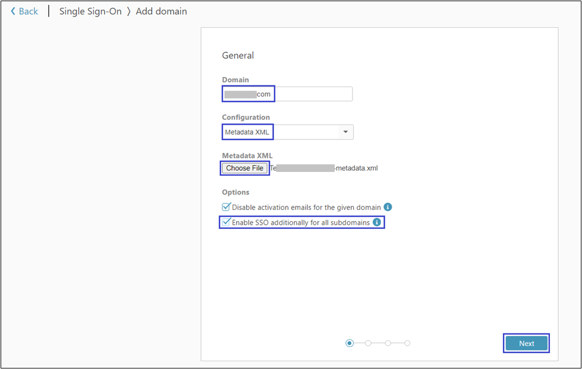The height and width of the screenshot is (369, 582).
Task: Uncheck Disable activation emails checkbox
Action: click(x=226, y=207)
